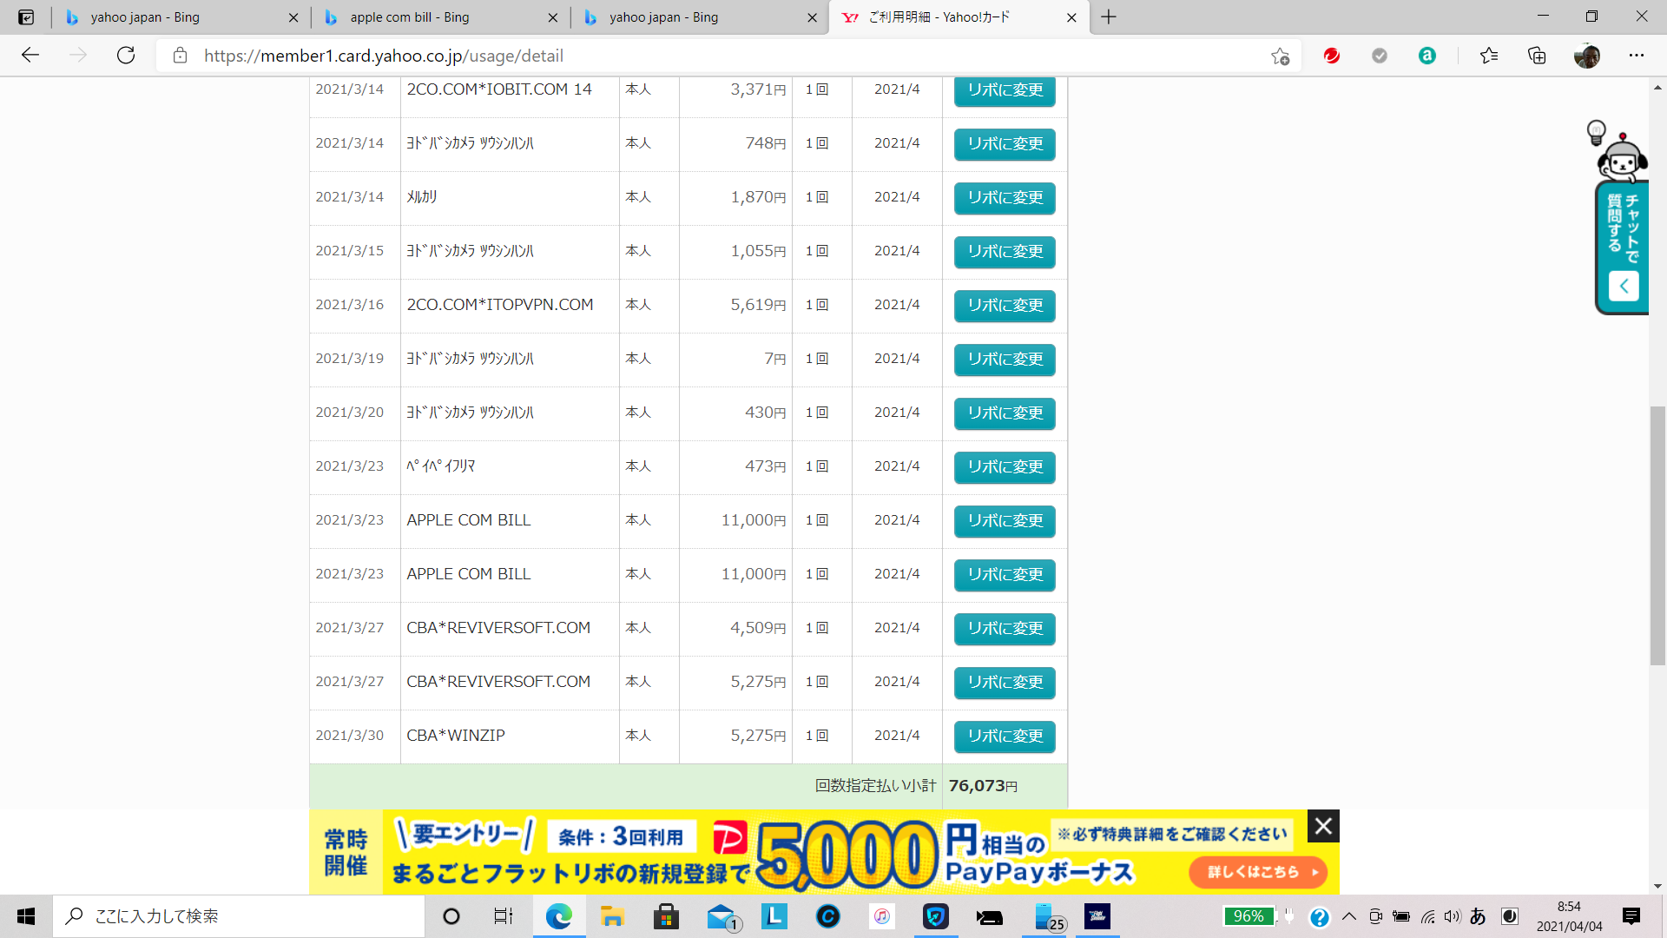1667x938 pixels.
Task: Click リボに変更 for メルカリ row
Action: click(1005, 198)
